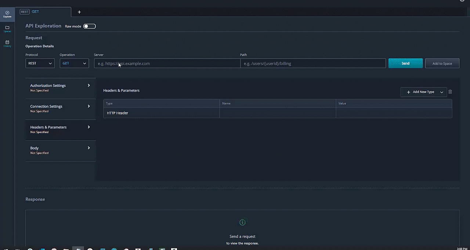Click the Path input field
Image resolution: width=470 pixels, height=250 pixels.
point(313,63)
